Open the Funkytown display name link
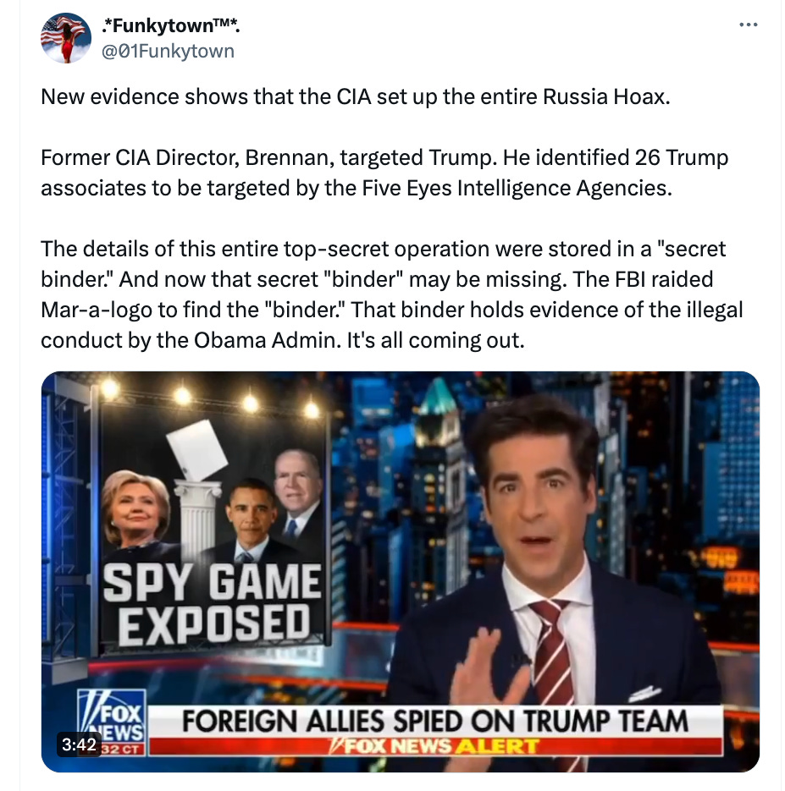785x791 pixels. pyautogui.click(x=170, y=25)
